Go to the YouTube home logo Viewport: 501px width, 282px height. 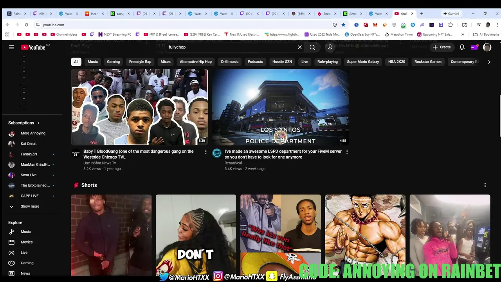34,47
